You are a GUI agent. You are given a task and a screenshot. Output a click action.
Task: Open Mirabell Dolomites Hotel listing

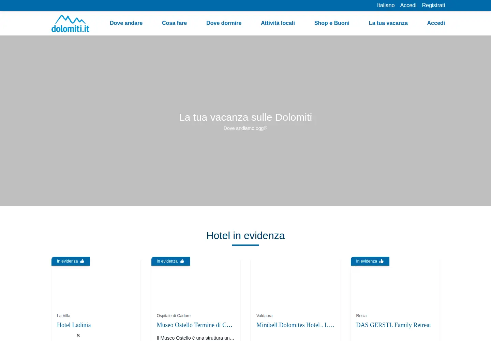click(x=295, y=325)
